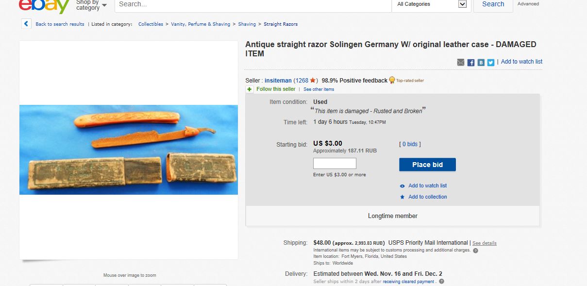587x286 pixels.
Task: Click the eye watch list icon
Action: [402, 186]
